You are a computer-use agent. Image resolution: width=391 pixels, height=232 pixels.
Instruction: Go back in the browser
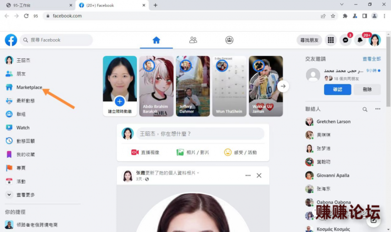pyautogui.click(x=7, y=16)
